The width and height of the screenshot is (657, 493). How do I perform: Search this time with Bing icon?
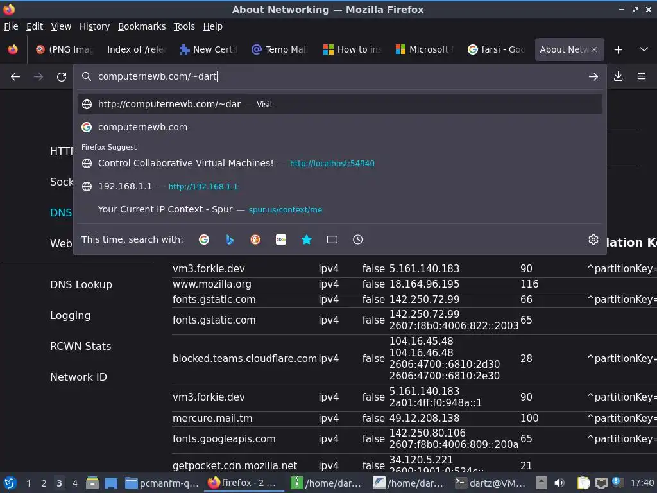(x=230, y=239)
